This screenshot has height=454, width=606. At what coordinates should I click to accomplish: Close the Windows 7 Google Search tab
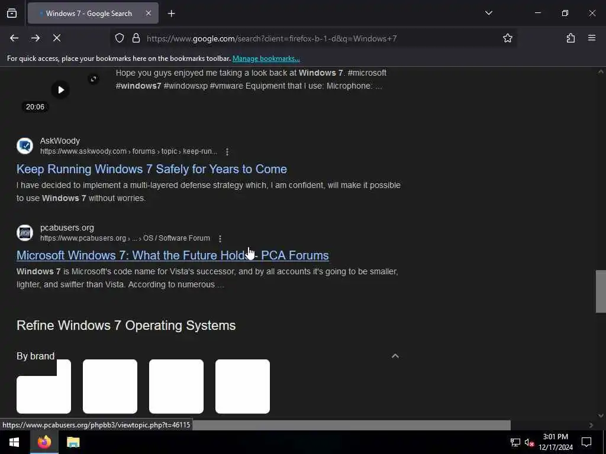coord(149,13)
